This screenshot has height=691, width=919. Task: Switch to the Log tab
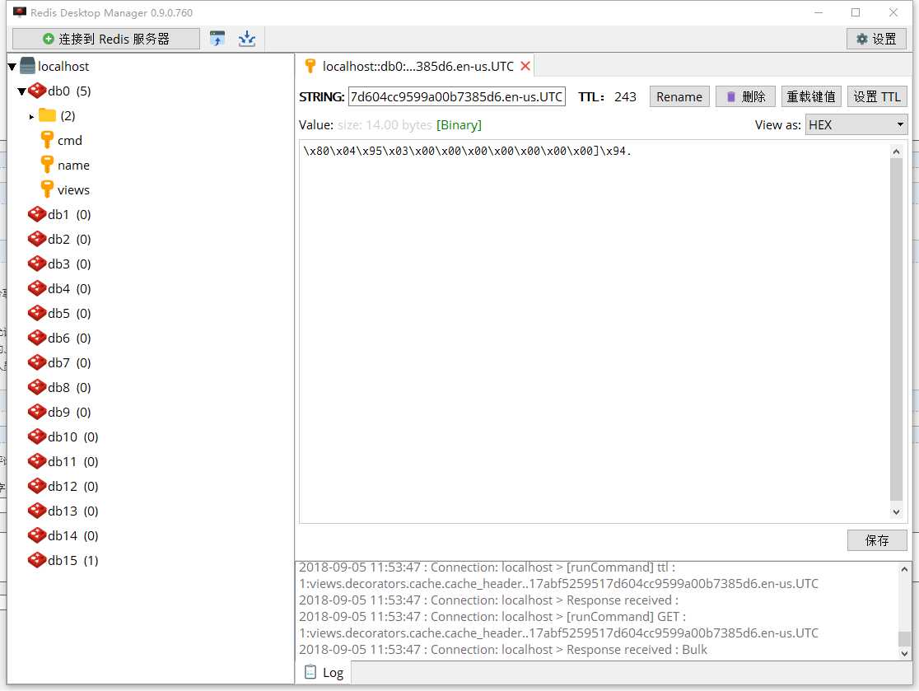tap(324, 673)
